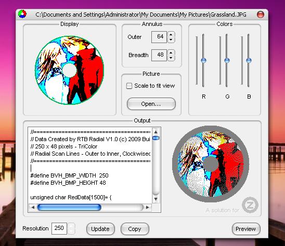This screenshot has width=285, height=246.
Task: Click the line '#define BVH_BMP_WIDTH 250'
Action: click(x=69, y=175)
